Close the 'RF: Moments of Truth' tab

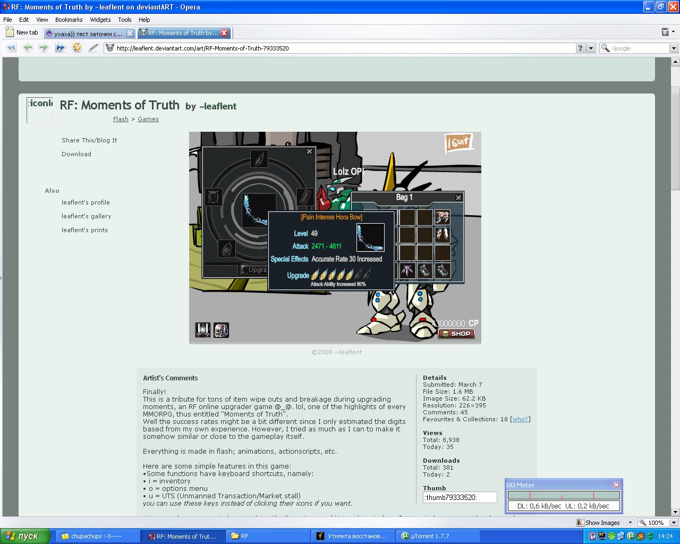click(224, 33)
